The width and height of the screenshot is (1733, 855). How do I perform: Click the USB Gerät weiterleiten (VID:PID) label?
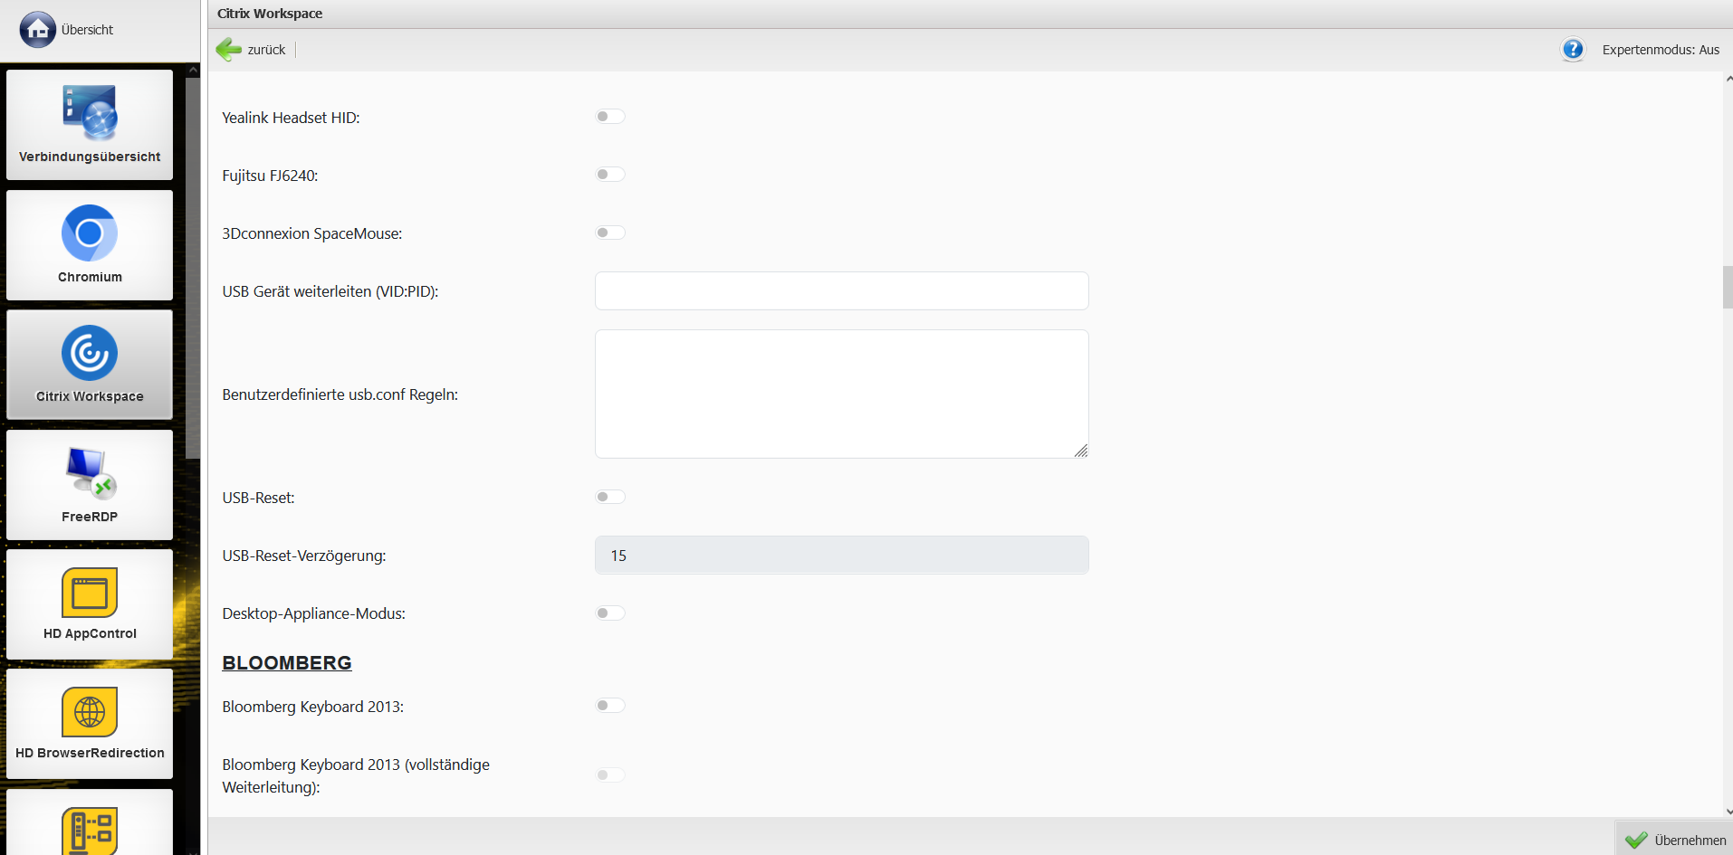click(330, 291)
